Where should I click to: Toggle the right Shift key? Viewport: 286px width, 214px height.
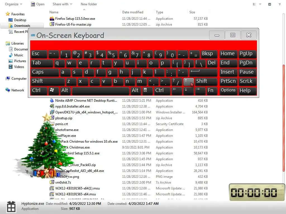click(x=206, y=82)
